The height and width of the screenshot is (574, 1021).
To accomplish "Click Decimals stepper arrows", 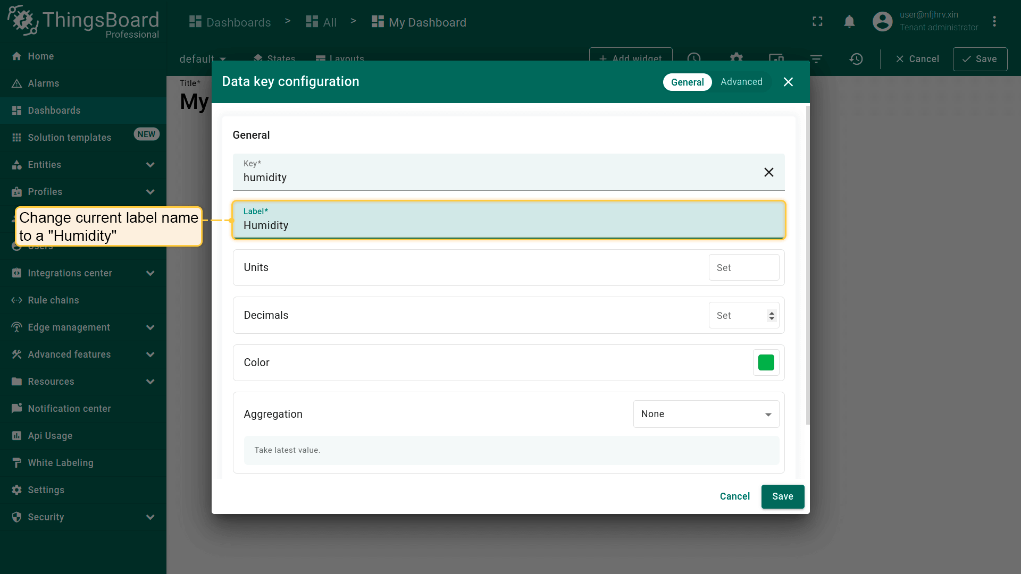I will (772, 316).
